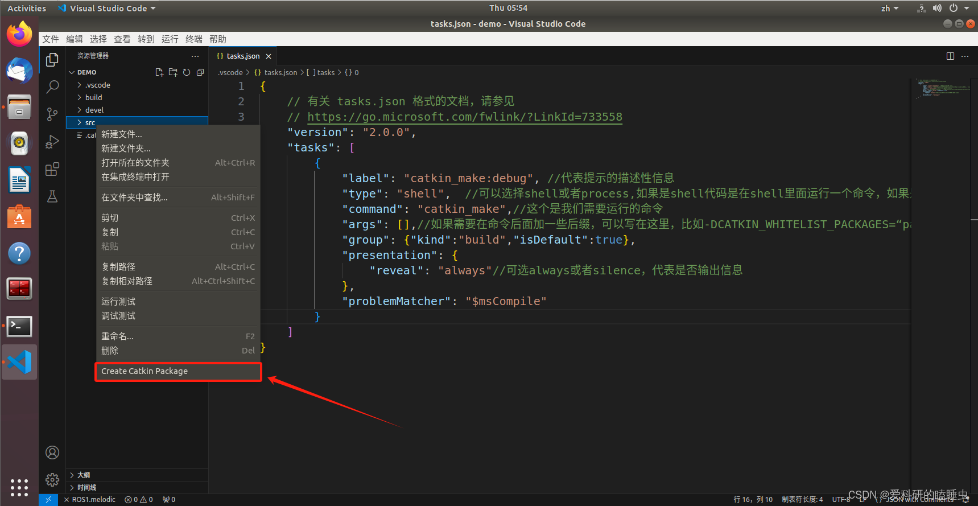Click the errors and warnings status item

tap(139, 500)
